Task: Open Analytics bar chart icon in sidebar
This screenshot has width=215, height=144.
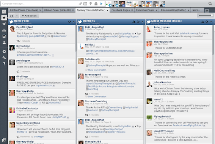Action: point(4,30)
